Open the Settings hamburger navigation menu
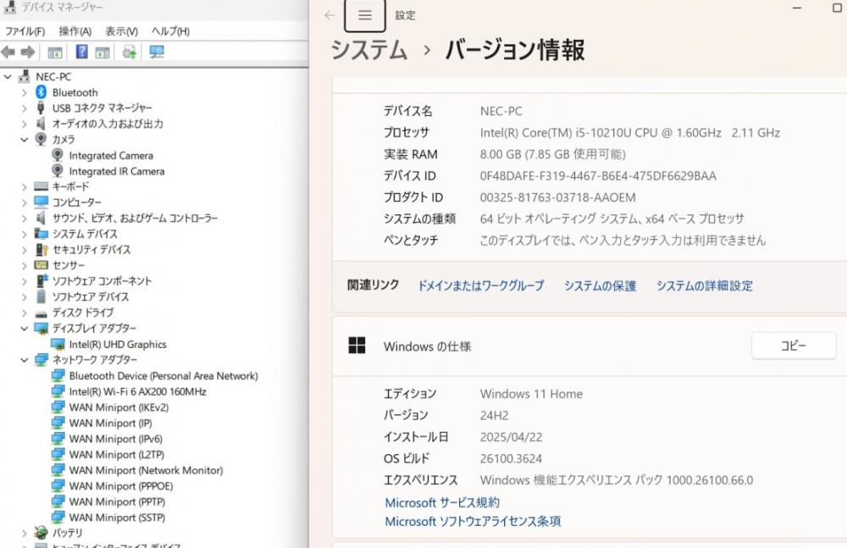847x548 pixels. pyautogui.click(x=364, y=15)
